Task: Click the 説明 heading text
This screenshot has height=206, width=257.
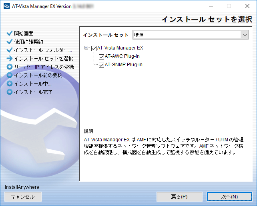Action: point(88,131)
